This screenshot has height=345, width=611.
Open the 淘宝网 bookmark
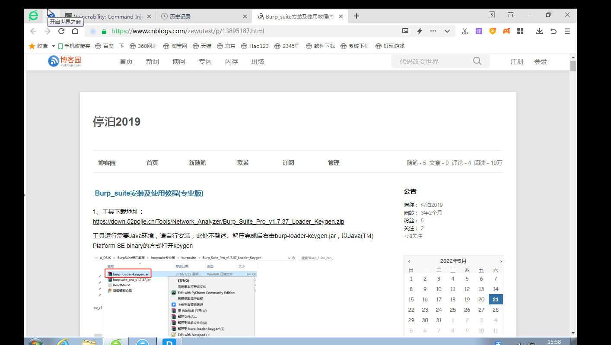pyautogui.click(x=175, y=46)
